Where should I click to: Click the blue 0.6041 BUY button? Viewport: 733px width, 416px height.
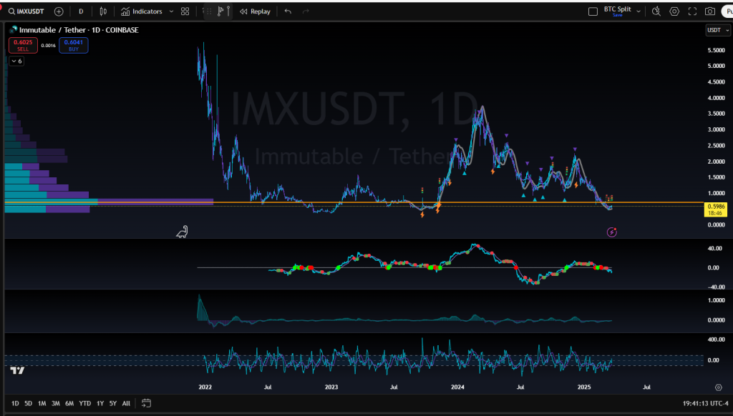74,45
